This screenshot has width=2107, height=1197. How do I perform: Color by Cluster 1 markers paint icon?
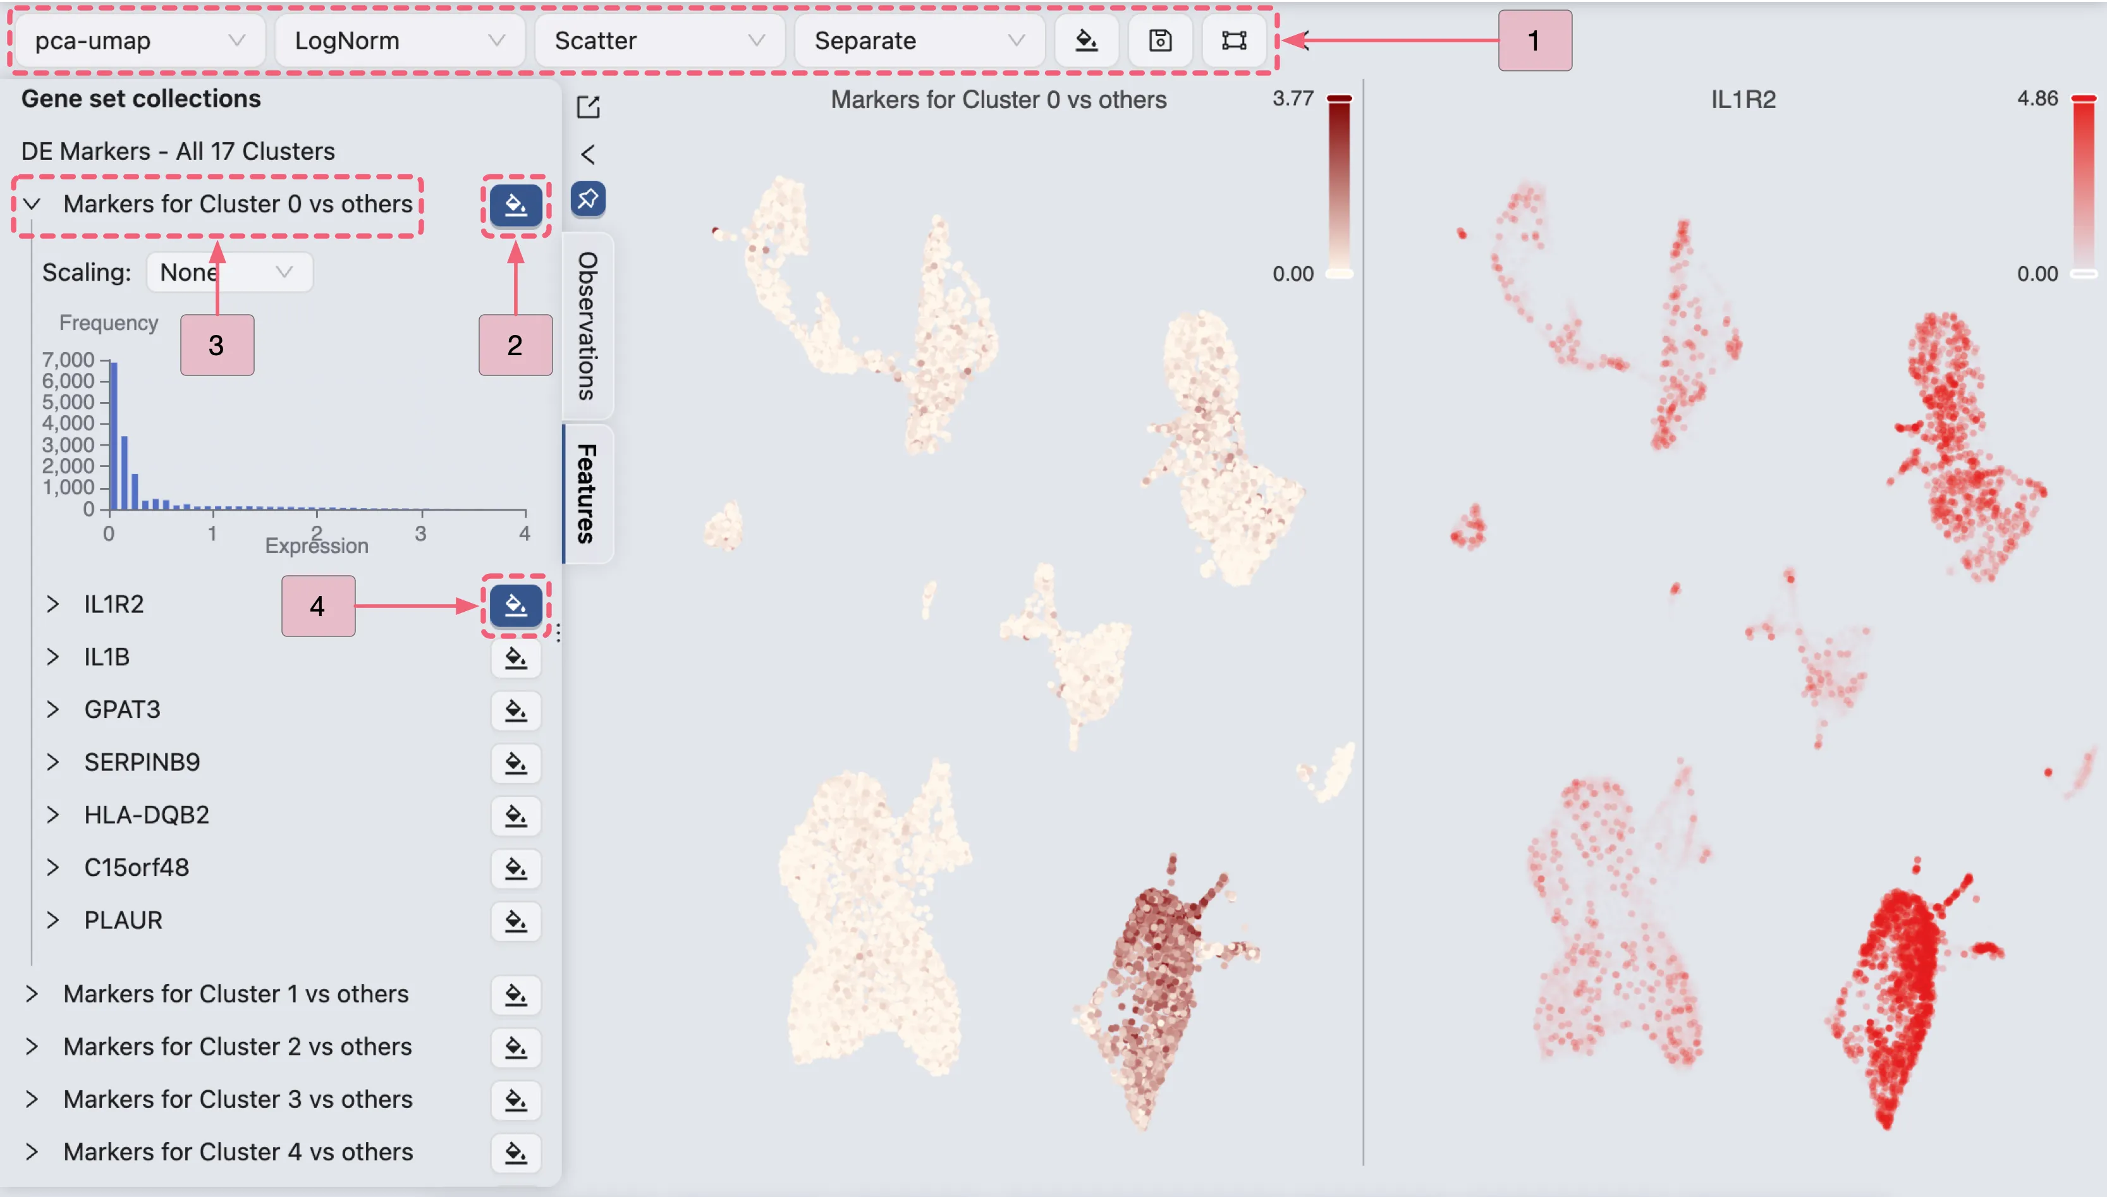[515, 995]
